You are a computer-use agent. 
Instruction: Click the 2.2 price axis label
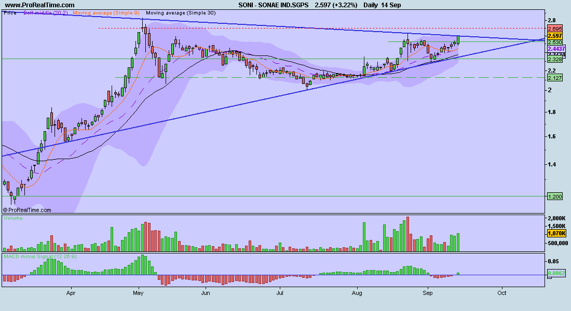552,70
